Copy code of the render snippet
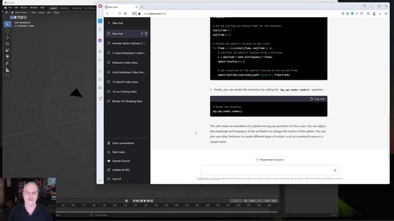Viewport: 394px width, 221px height. click(317, 99)
